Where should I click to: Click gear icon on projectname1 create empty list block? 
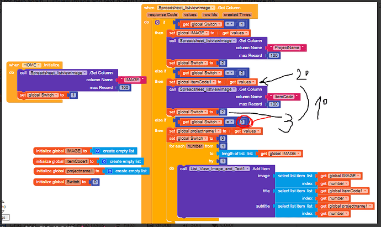(110, 171)
